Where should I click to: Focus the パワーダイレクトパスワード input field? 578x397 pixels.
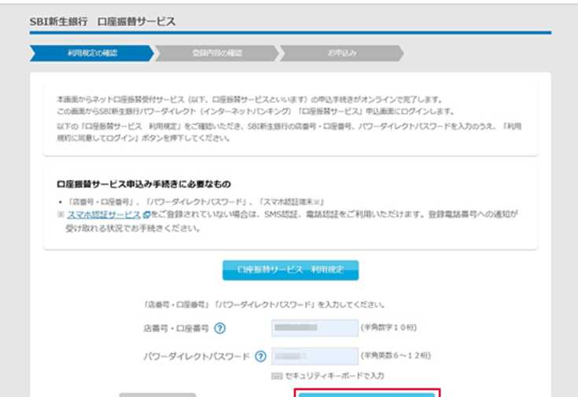(314, 356)
